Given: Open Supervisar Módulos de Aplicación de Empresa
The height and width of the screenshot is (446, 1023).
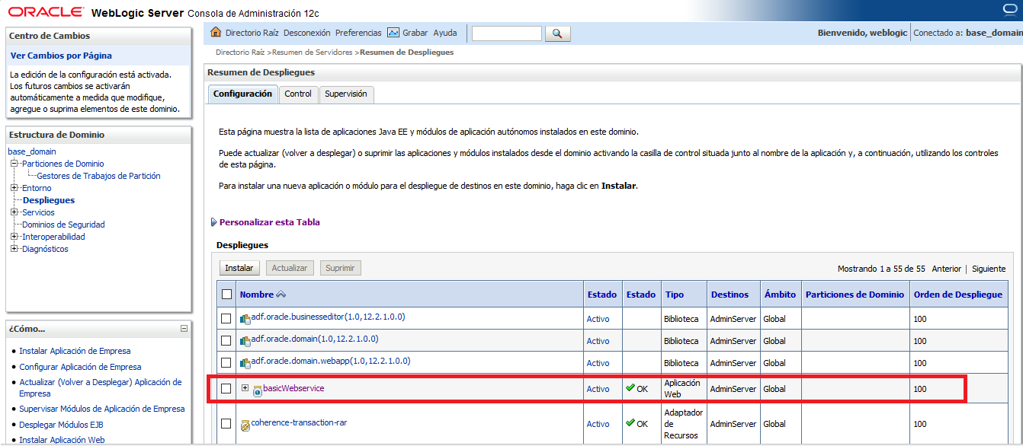Looking at the screenshot, I should coord(102,409).
